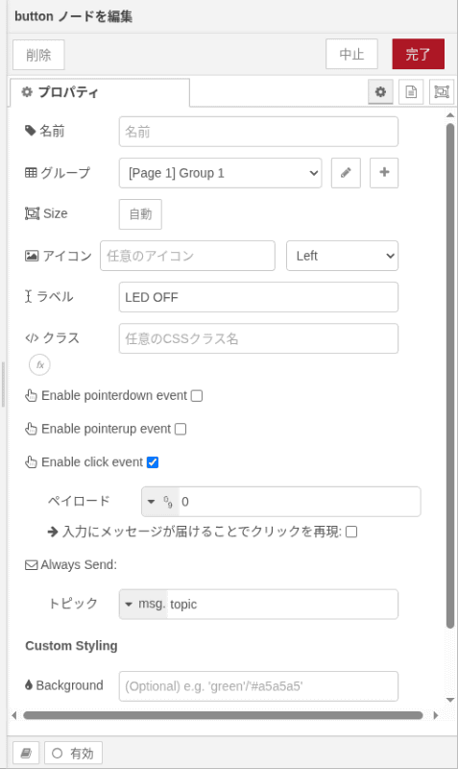The width and height of the screenshot is (458, 769).
Task: Click the scroll down arrow
Action: pyautogui.click(x=450, y=700)
